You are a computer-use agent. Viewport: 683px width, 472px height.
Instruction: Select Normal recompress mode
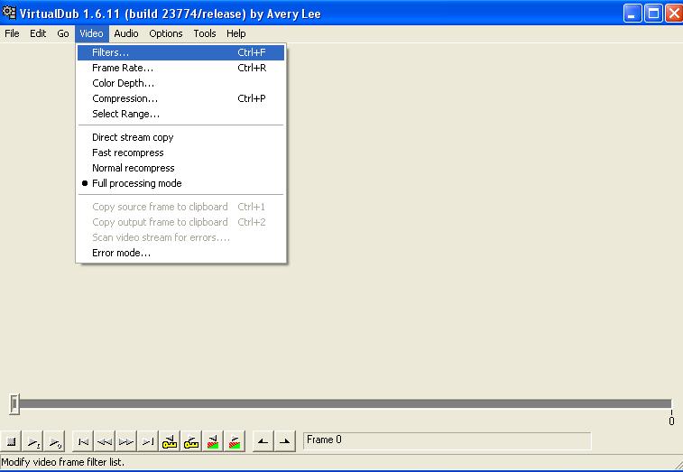[180, 168]
